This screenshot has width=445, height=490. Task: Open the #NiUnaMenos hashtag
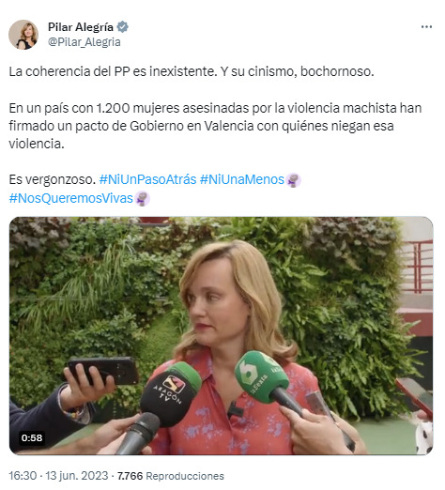click(x=242, y=180)
